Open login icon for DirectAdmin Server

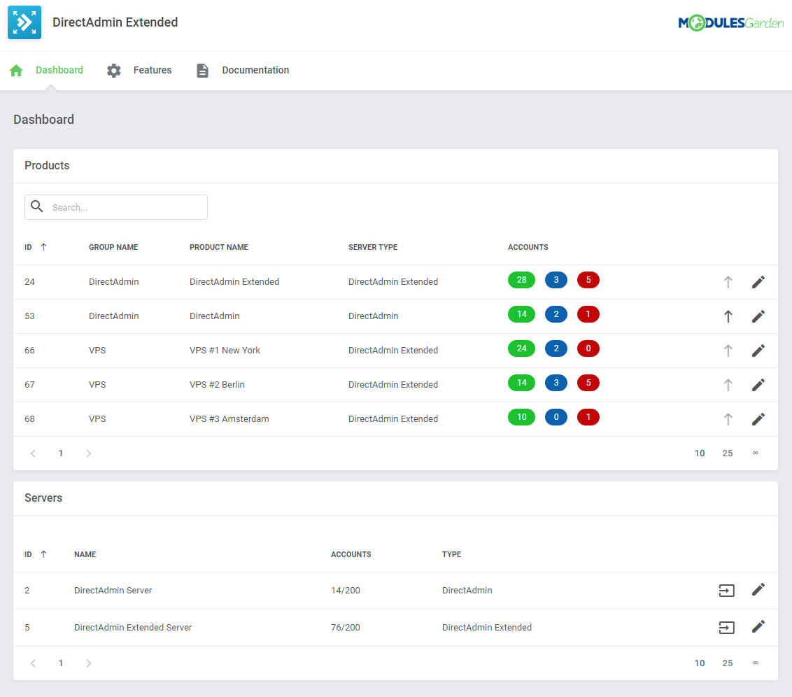(x=726, y=590)
